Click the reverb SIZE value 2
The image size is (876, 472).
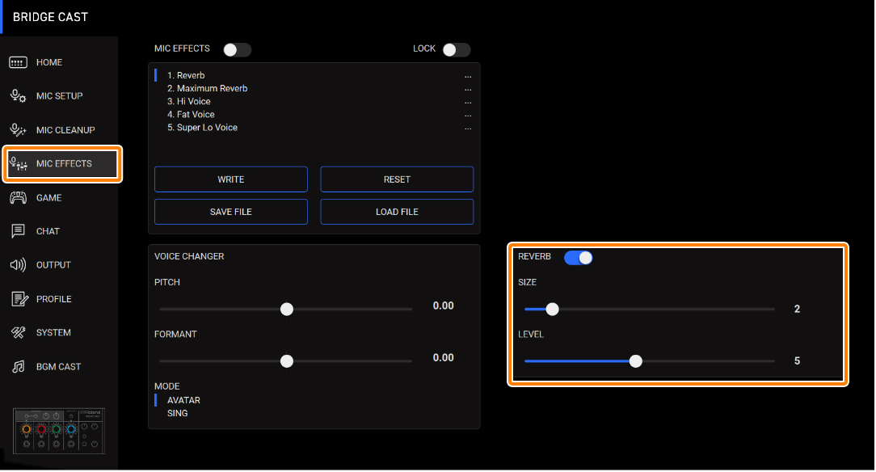point(797,309)
